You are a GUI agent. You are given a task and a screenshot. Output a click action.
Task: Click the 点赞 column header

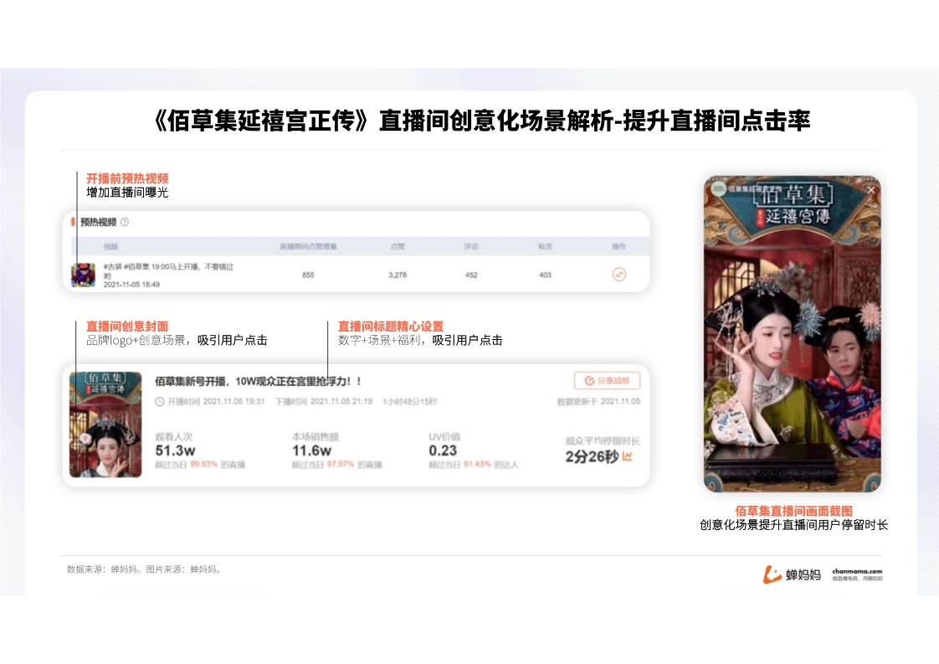point(398,247)
